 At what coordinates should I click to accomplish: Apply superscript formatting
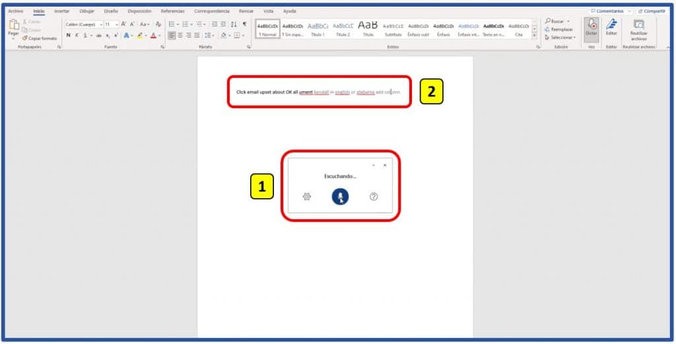coord(116,36)
